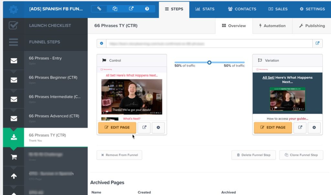Click download icon of 66 Phrases TY step

click(14, 137)
